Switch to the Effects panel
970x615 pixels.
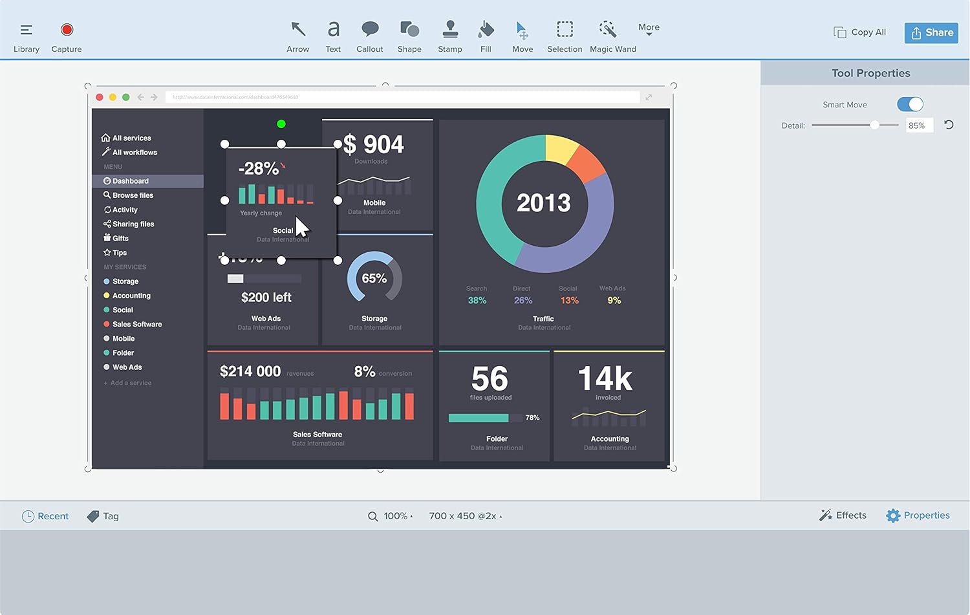(x=843, y=515)
